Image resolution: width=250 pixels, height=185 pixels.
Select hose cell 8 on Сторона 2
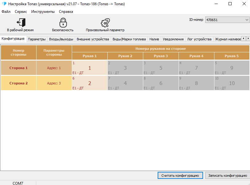[196, 83]
